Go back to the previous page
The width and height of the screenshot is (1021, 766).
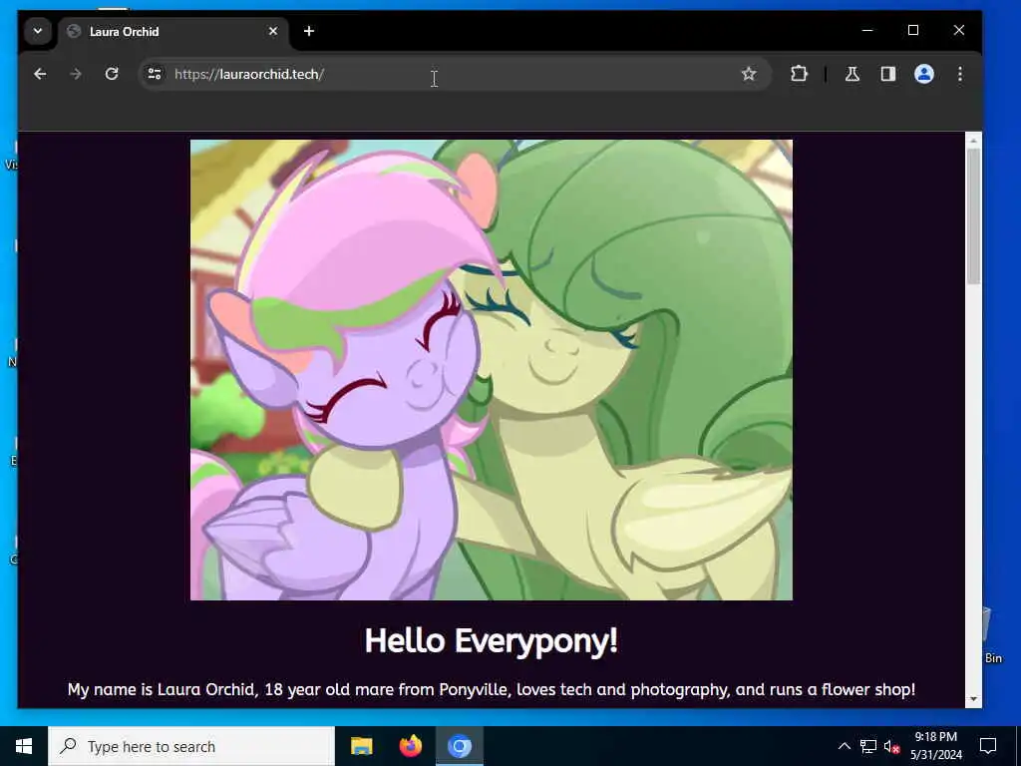tap(40, 74)
